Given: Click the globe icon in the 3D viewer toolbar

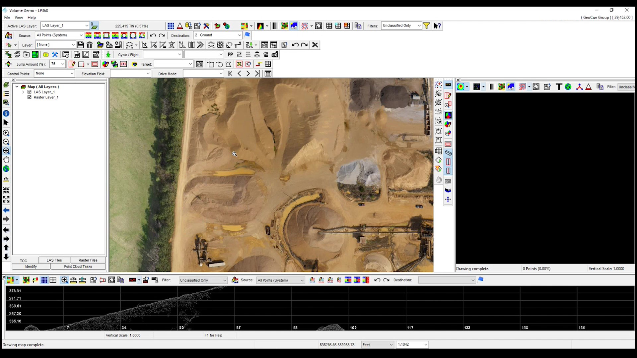Looking at the screenshot, I should [568, 87].
